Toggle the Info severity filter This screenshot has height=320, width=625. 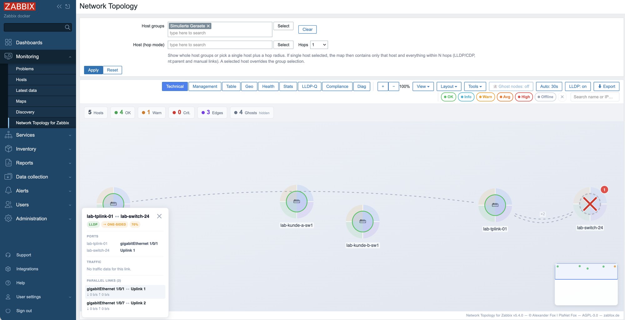466,97
